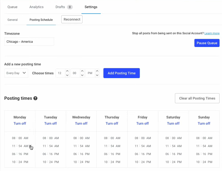Image resolution: width=222 pixels, height=171 pixels.
Task: Select Wednesday 06:16 PM posting time
Action: click(x=81, y=154)
